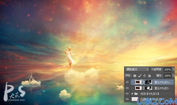177x105 pixels.
Task: Click the 不透明度 100% value field
Action: [167, 69]
